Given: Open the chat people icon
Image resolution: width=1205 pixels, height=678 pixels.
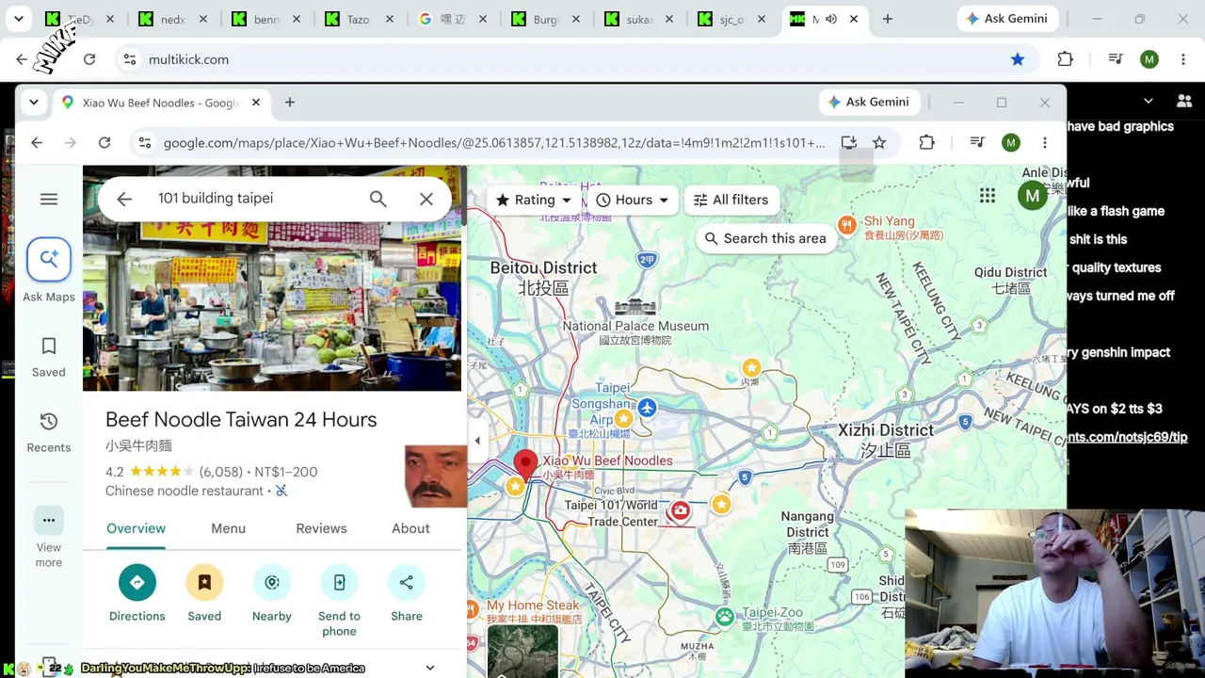Looking at the screenshot, I should 1184,101.
